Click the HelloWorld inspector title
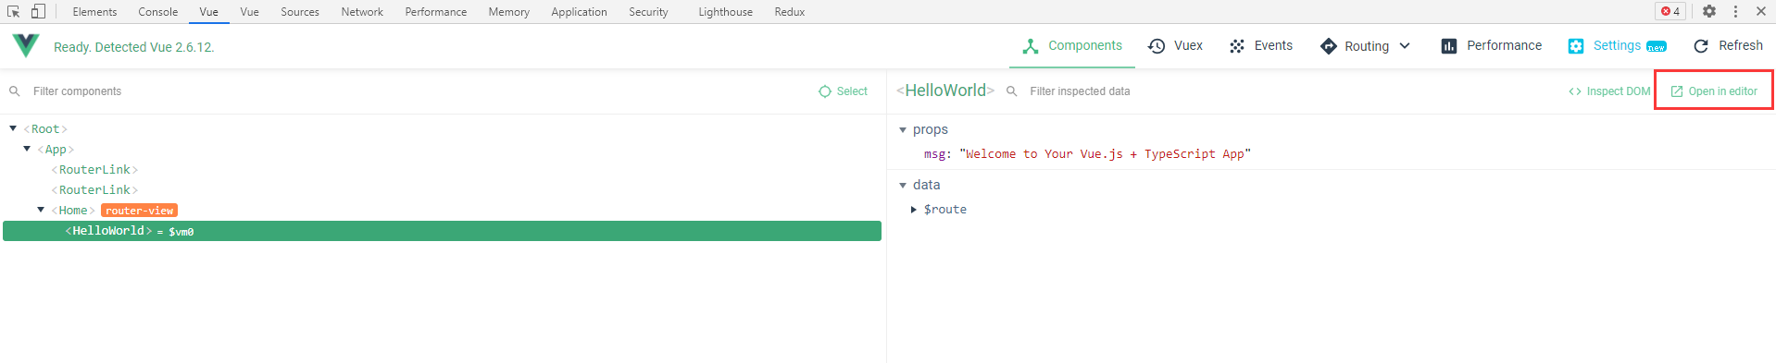The height and width of the screenshot is (363, 1776). 945,91
